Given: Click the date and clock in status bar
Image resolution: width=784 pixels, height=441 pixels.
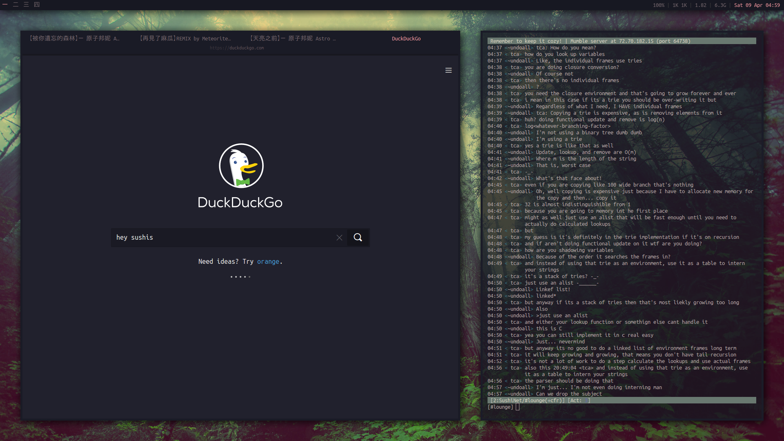Looking at the screenshot, I should click(x=757, y=5).
